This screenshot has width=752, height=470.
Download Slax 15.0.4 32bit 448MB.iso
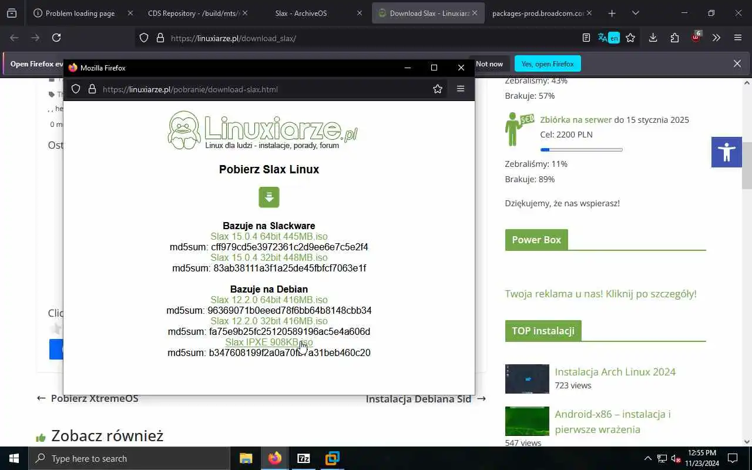tap(269, 257)
